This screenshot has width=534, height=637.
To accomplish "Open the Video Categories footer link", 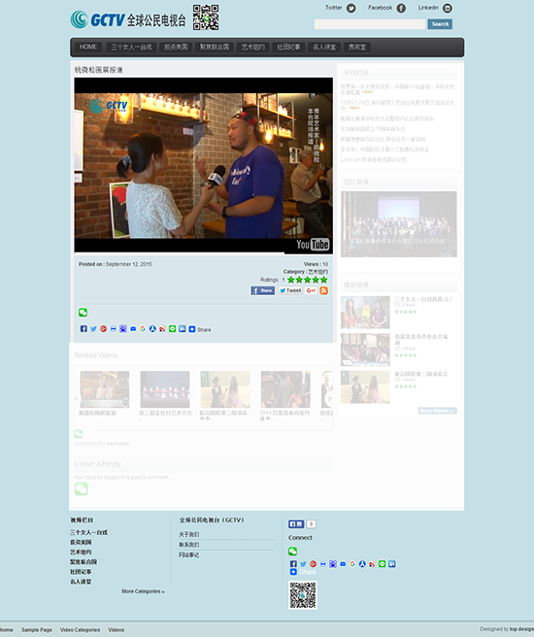I will (x=80, y=629).
